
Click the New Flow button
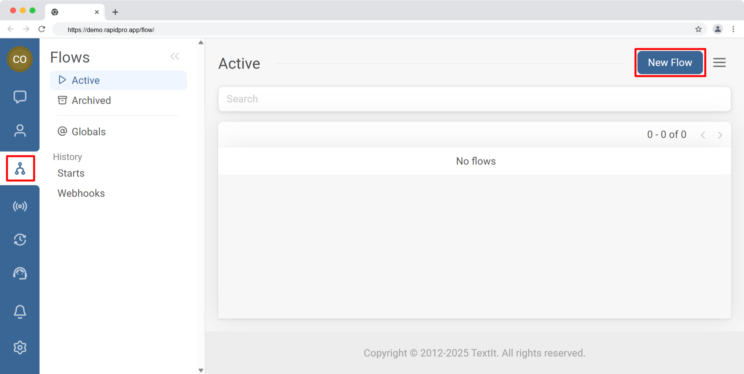click(670, 63)
